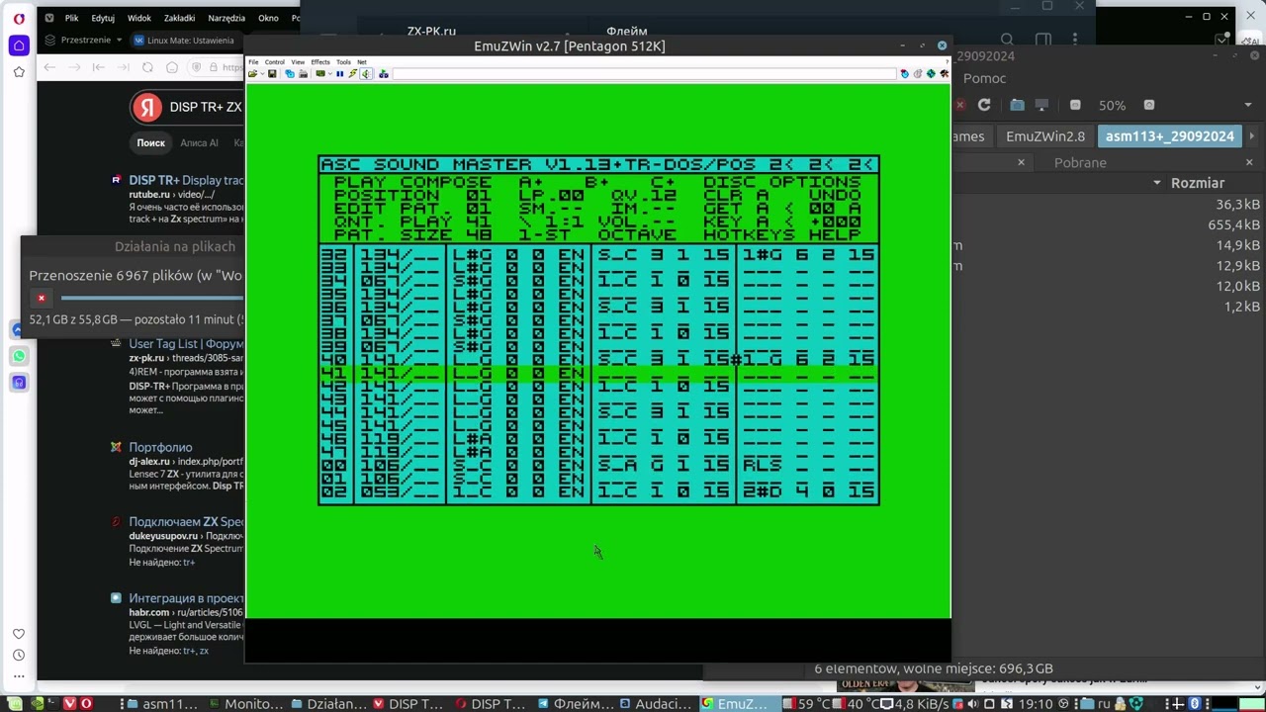Click the green hardware chip icon in EmuZWin
The height and width of the screenshot is (712, 1266).
(x=320, y=74)
